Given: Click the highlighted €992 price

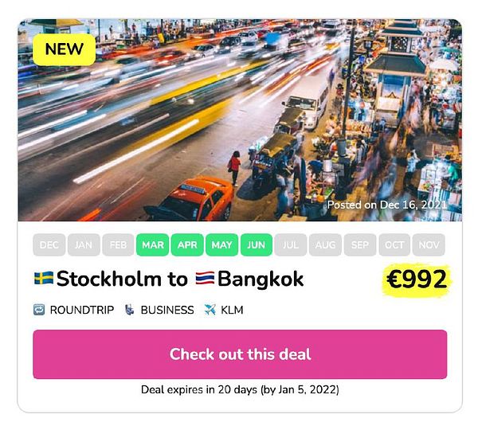Looking at the screenshot, I should click(x=417, y=279).
